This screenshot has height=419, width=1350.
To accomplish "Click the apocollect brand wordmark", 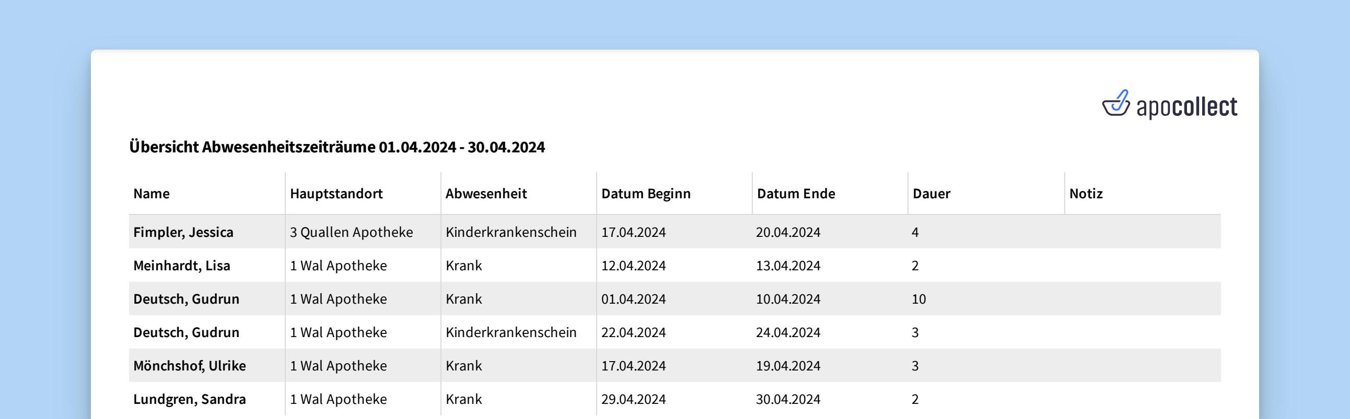I will [1186, 107].
